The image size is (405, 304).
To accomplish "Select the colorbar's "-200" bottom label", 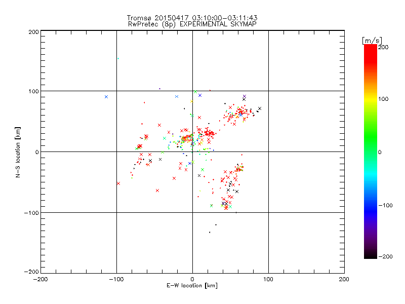I will pyautogui.click(x=385, y=257).
